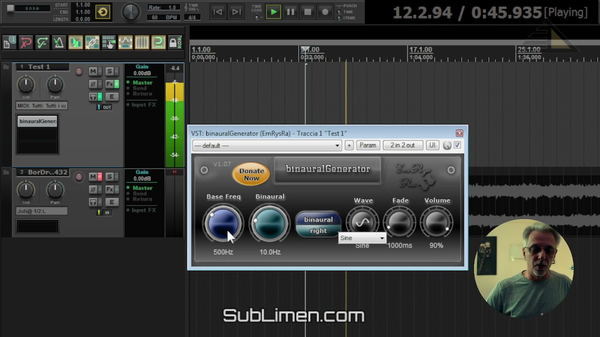
Task: Select binauralGenerator in Test 1 FX list
Action: coord(37,121)
